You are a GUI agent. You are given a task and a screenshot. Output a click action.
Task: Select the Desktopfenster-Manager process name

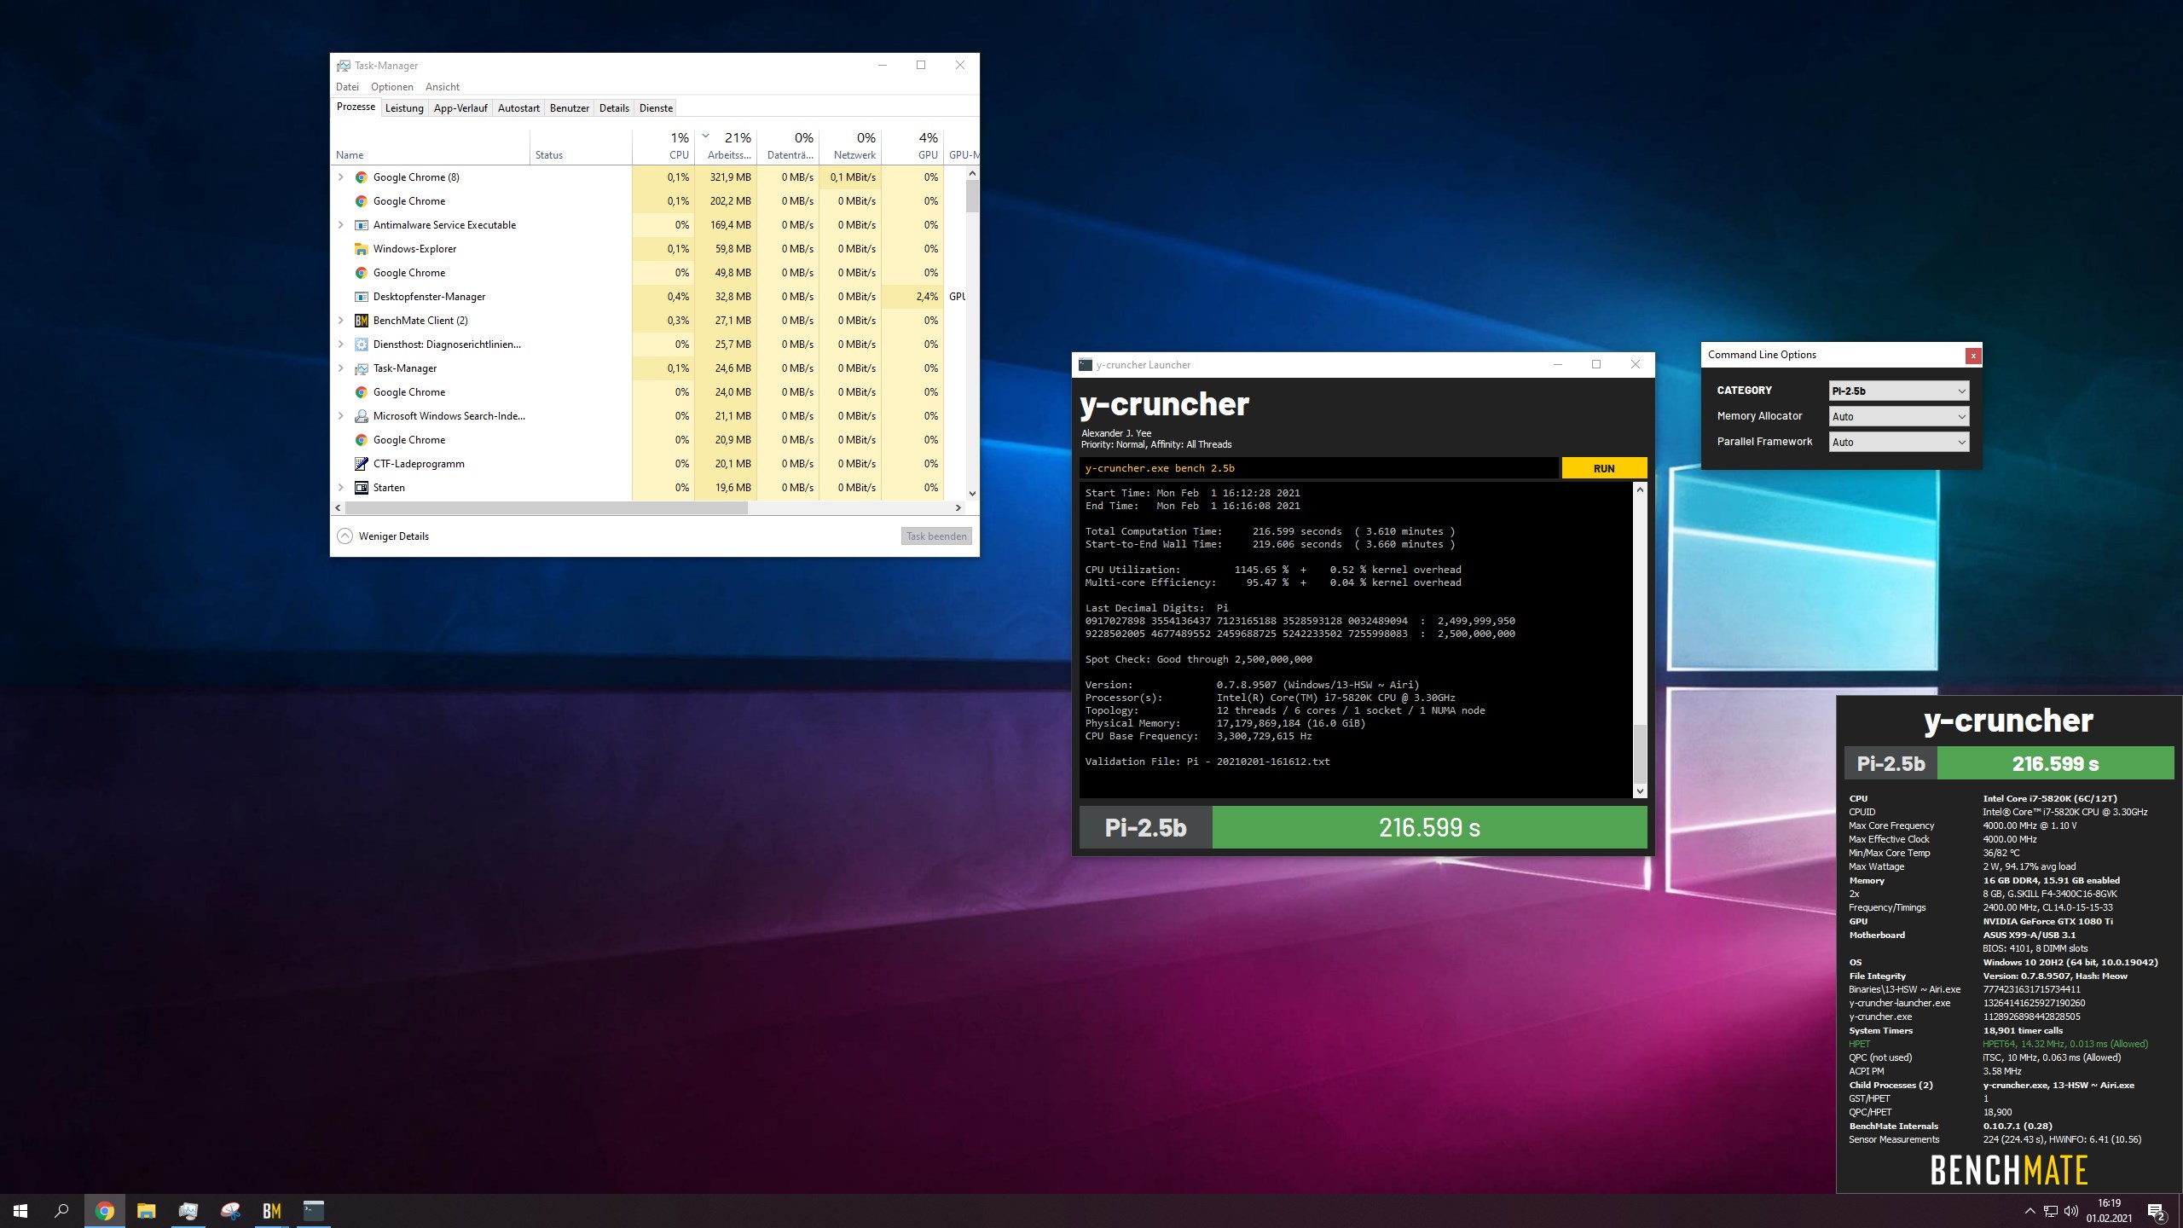pos(429,297)
